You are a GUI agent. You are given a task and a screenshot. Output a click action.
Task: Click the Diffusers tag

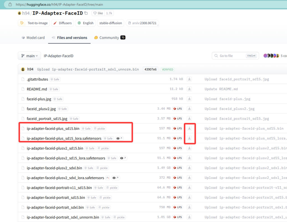[63, 23]
